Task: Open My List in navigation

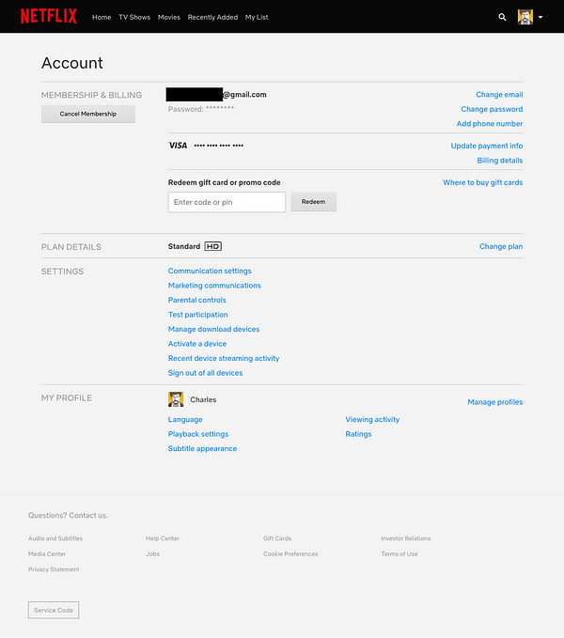Action: click(x=257, y=17)
